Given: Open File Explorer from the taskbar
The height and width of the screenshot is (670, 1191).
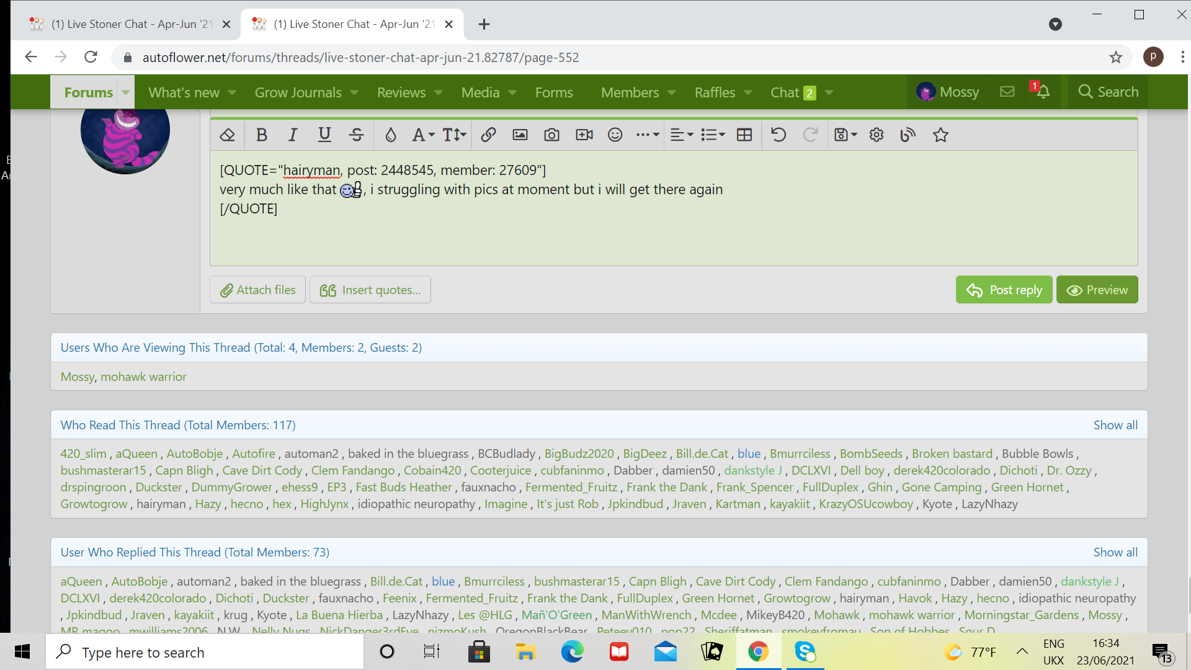Looking at the screenshot, I should pyautogui.click(x=525, y=652).
